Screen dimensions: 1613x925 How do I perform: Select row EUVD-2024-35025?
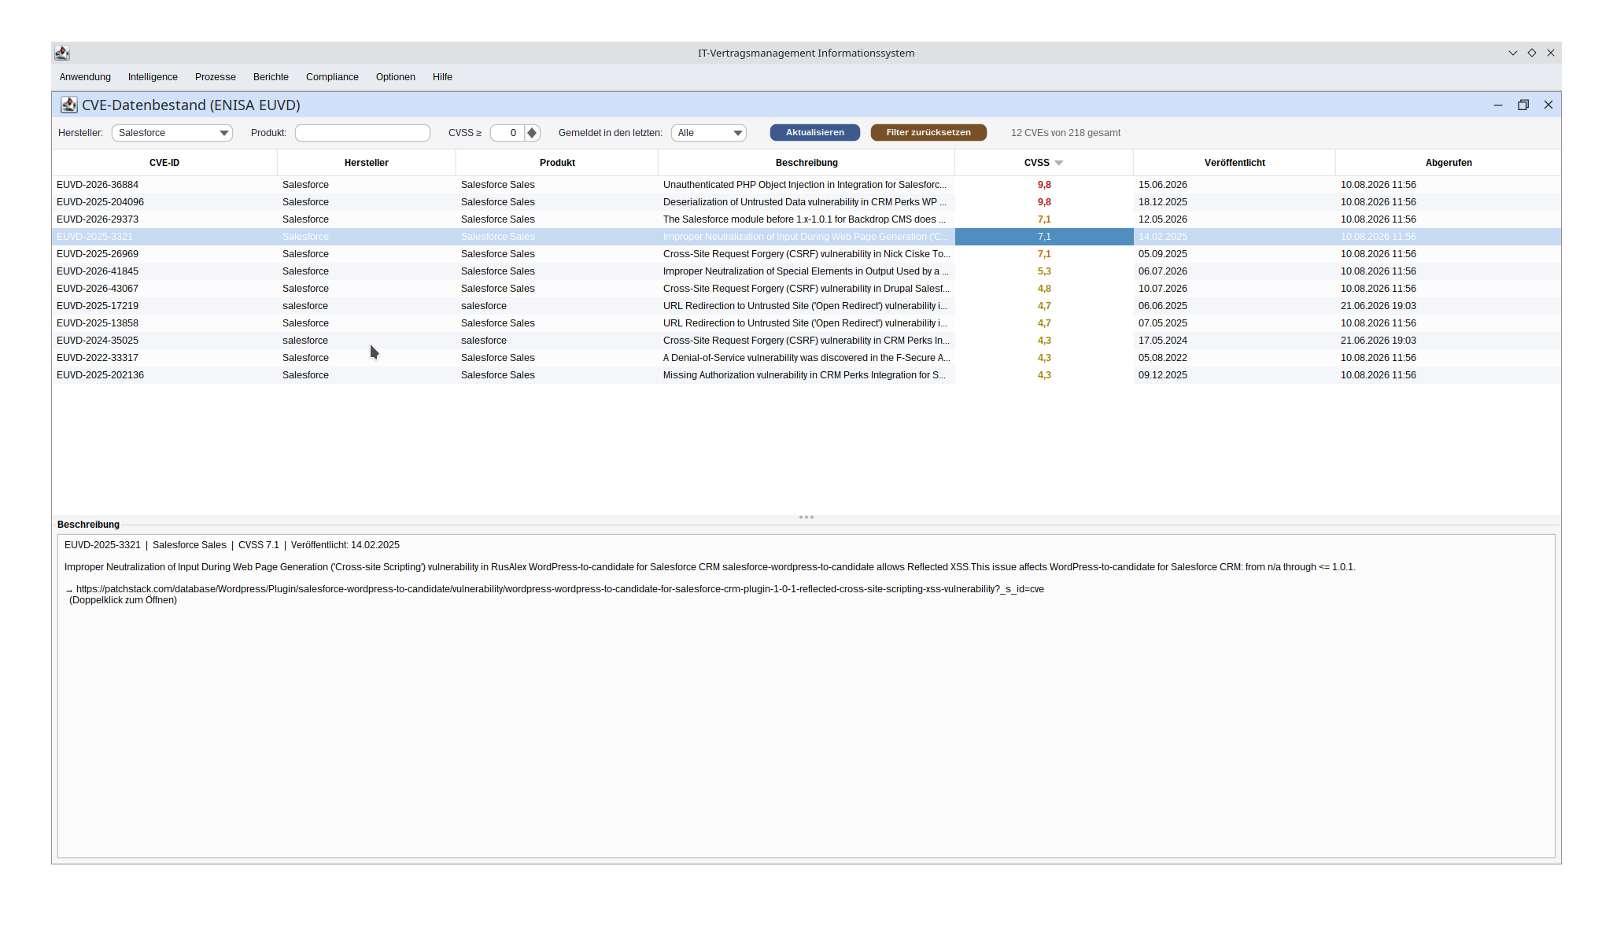(x=806, y=341)
